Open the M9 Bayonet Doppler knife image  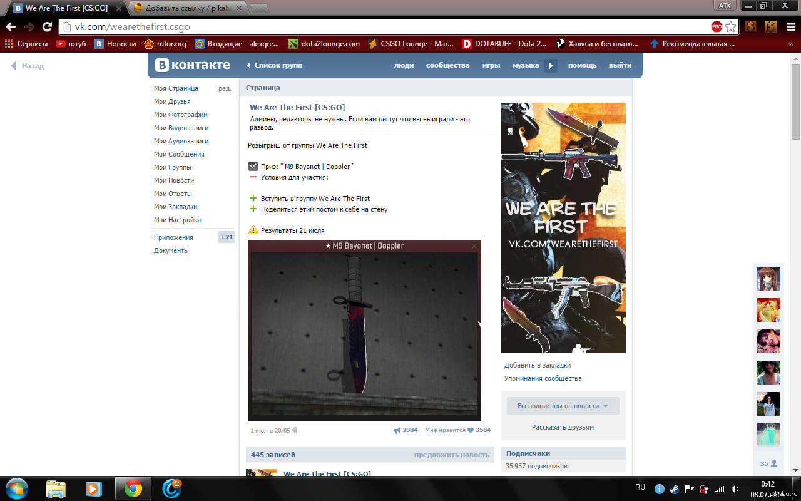[364, 331]
